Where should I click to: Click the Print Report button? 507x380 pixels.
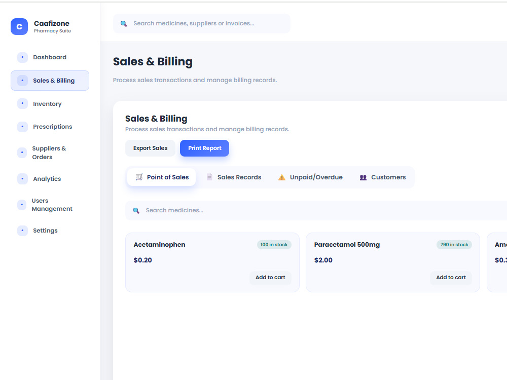coord(205,148)
